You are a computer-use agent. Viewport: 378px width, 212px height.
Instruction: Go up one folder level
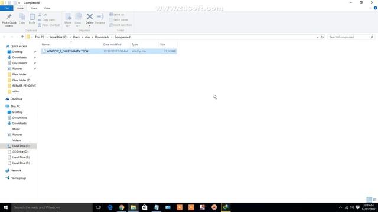[22, 37]
